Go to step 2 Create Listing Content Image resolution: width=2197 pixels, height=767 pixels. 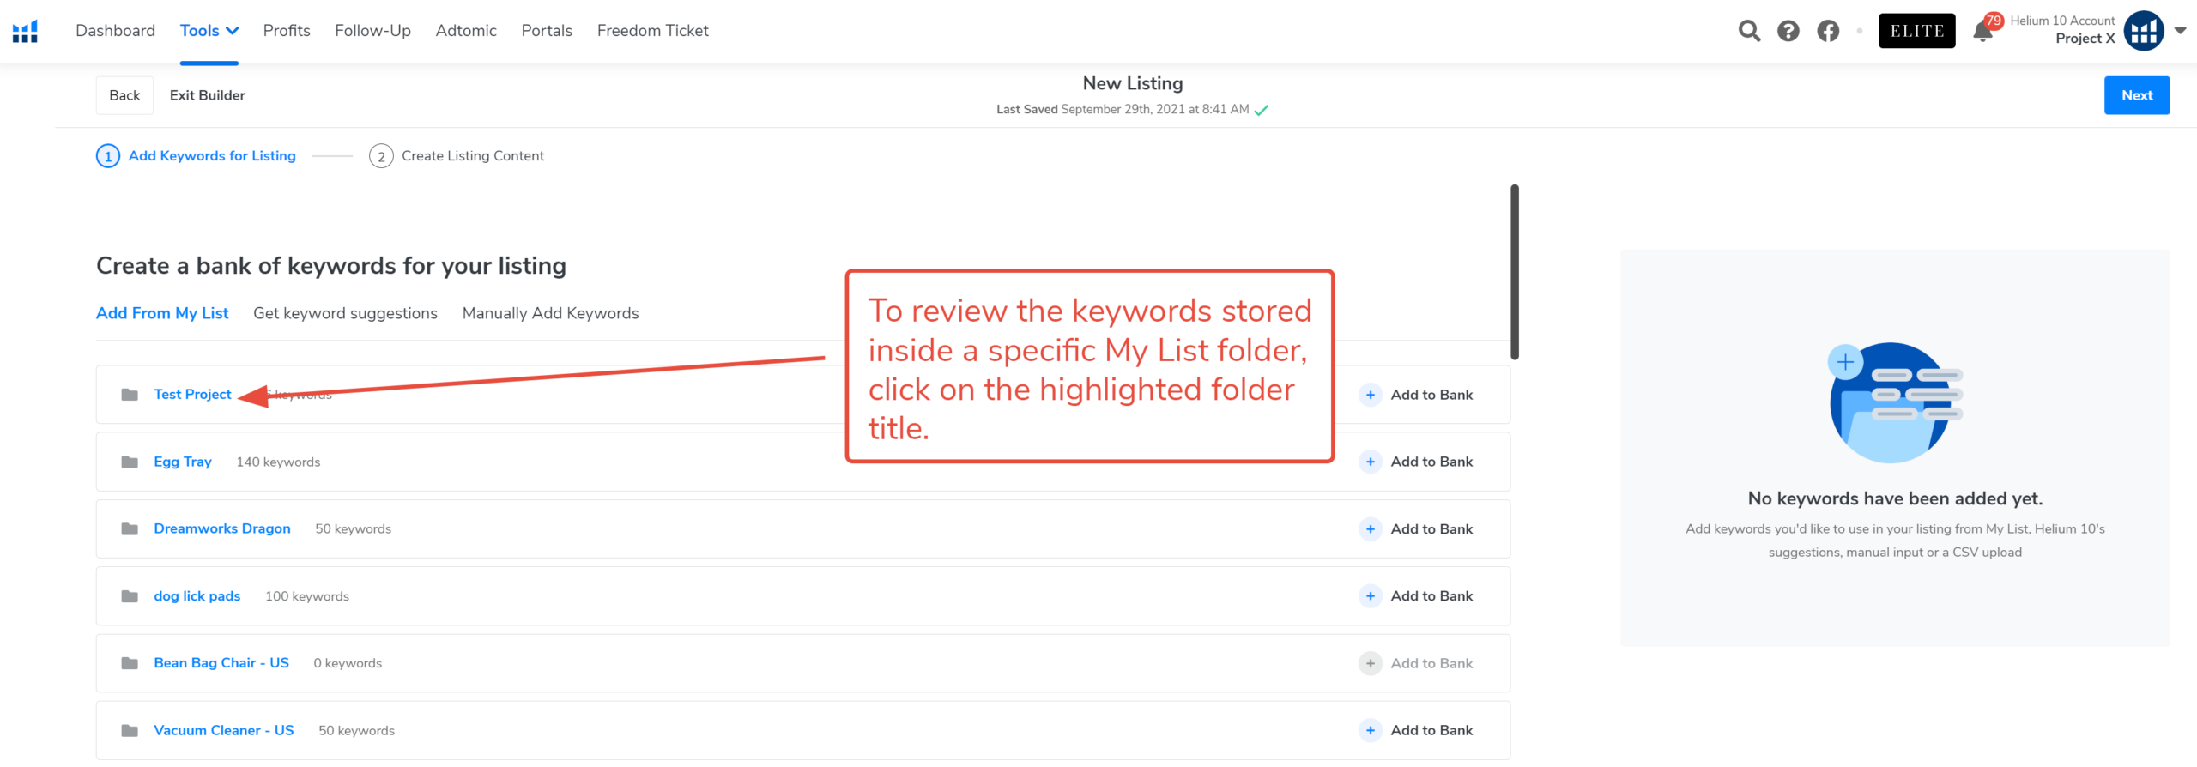[x=472, y=156]
